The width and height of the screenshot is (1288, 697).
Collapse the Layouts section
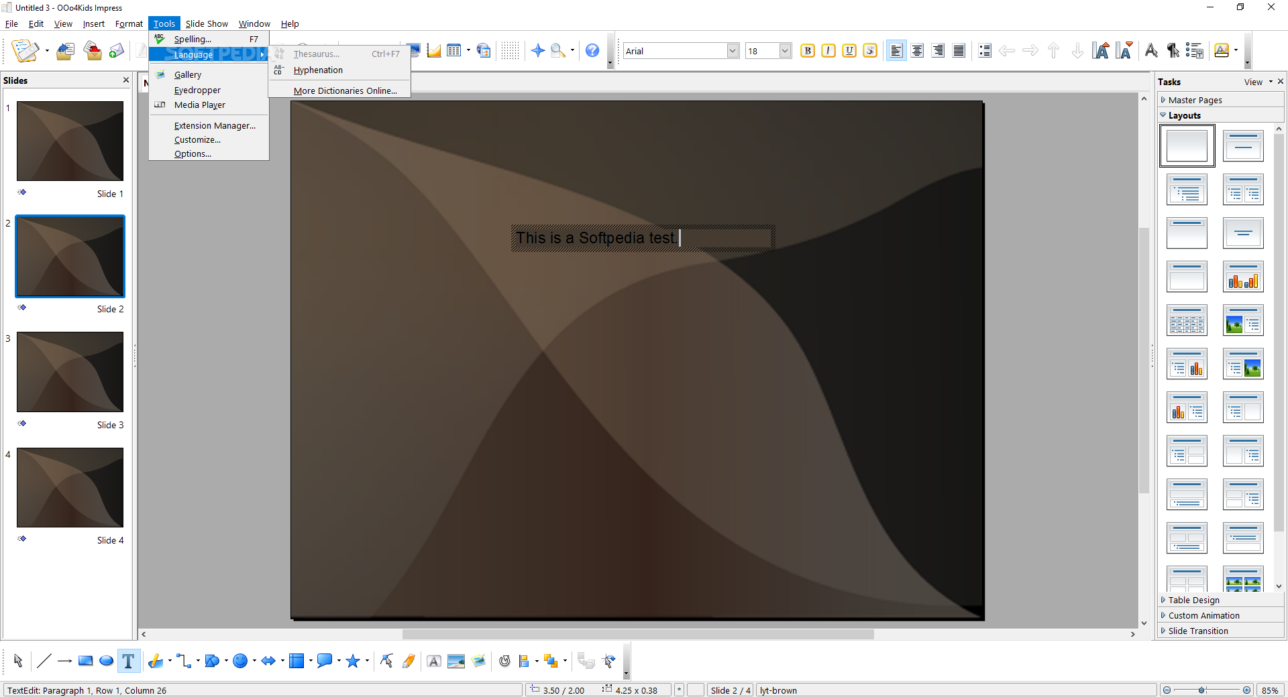pyautogui.click(x=1221, y=115)
